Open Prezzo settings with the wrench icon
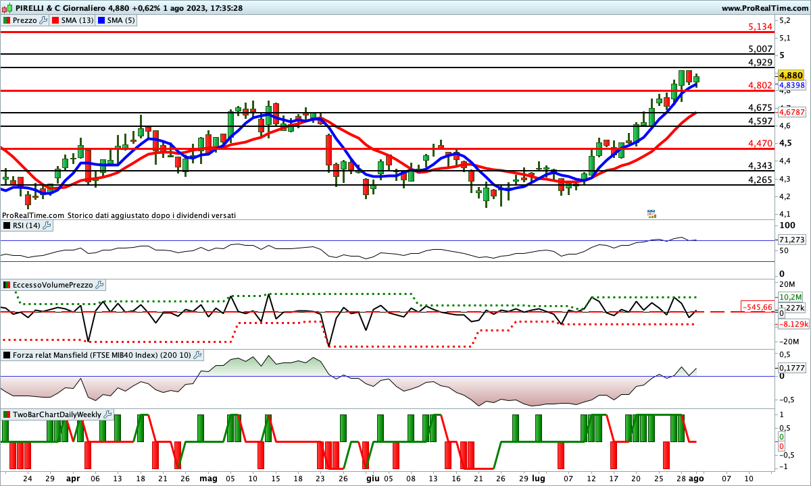The image size is (811, 486). pyautogui.click(x=44, y=20)
